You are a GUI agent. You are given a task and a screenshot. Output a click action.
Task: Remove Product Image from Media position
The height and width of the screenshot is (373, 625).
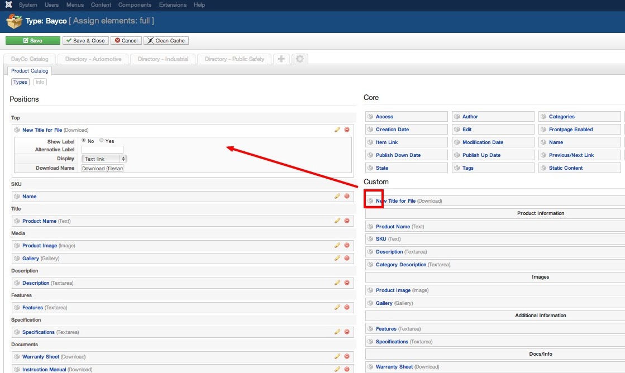(347, 246)
